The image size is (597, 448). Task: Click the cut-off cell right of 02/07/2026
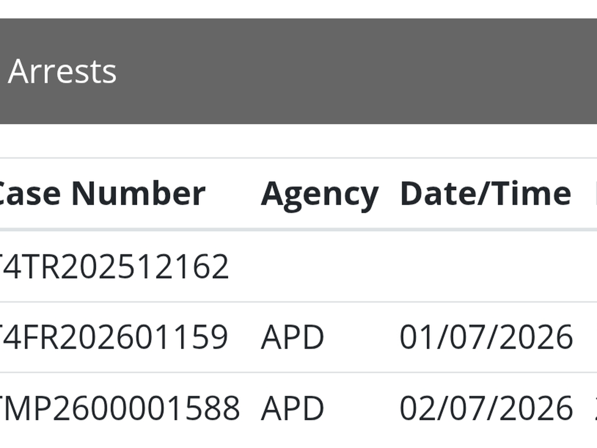[x=594, y=408]
